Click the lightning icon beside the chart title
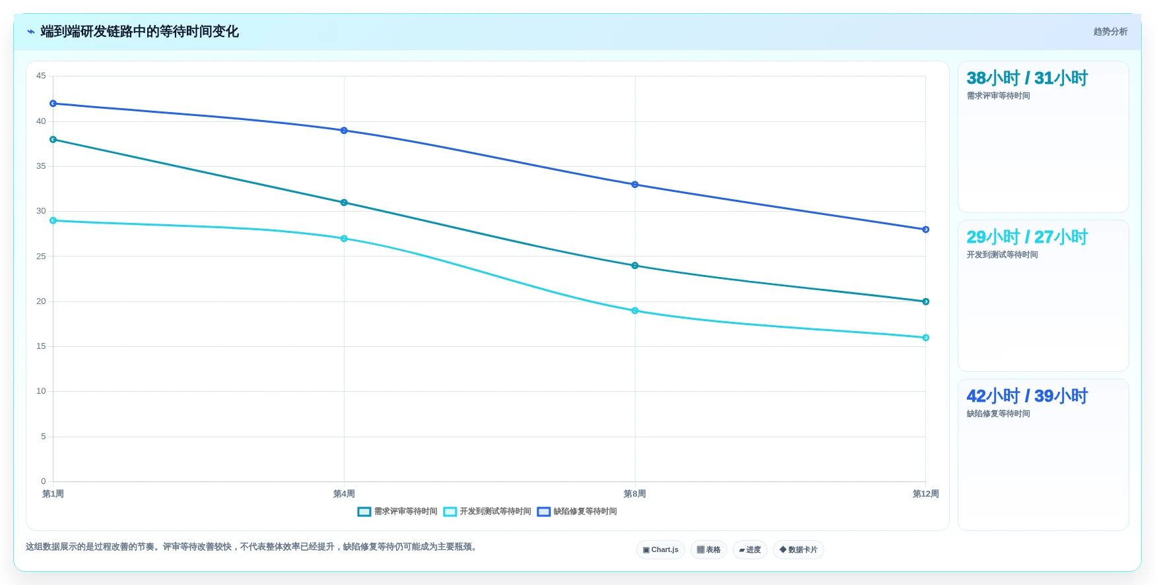This screenshot has width=1155, height=585. click(x=30, y=32)
